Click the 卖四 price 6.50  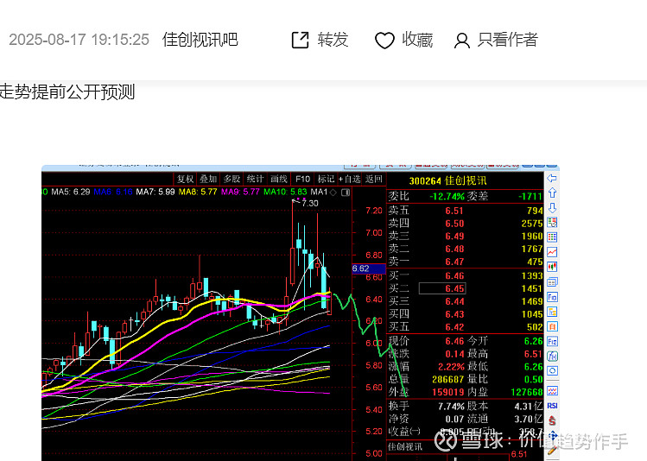click(454, 224)
